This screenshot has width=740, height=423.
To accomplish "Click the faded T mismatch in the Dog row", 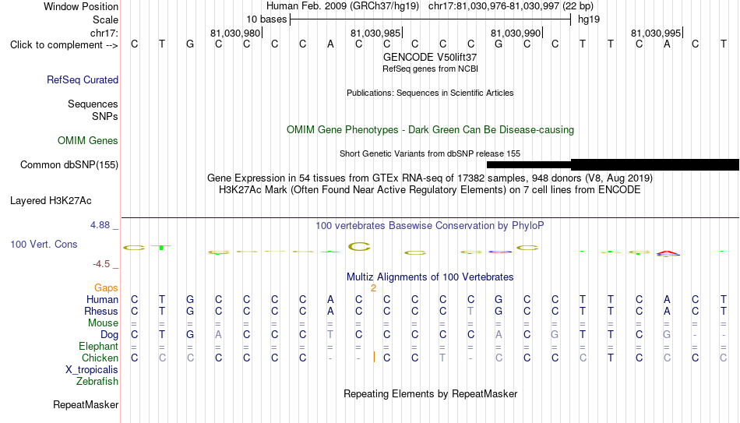I will (x=330, y=335).
